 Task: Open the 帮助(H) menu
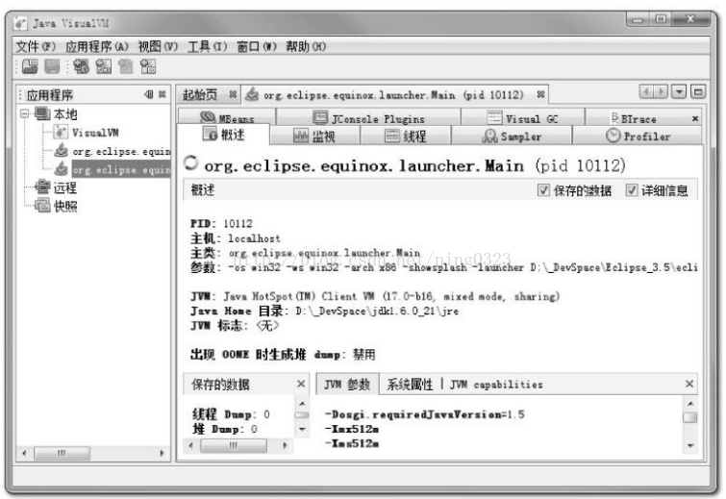coord(306,47)
